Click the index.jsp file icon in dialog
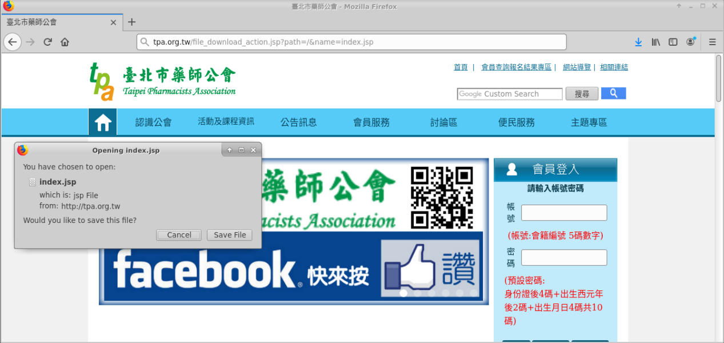The image size is (724, 343). pos(33,182)
